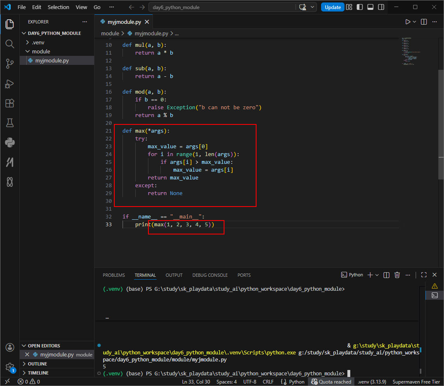Open Copilot chat icon in title bar
The height and width of the screenshot is (386, 444).
click(303, 7)
